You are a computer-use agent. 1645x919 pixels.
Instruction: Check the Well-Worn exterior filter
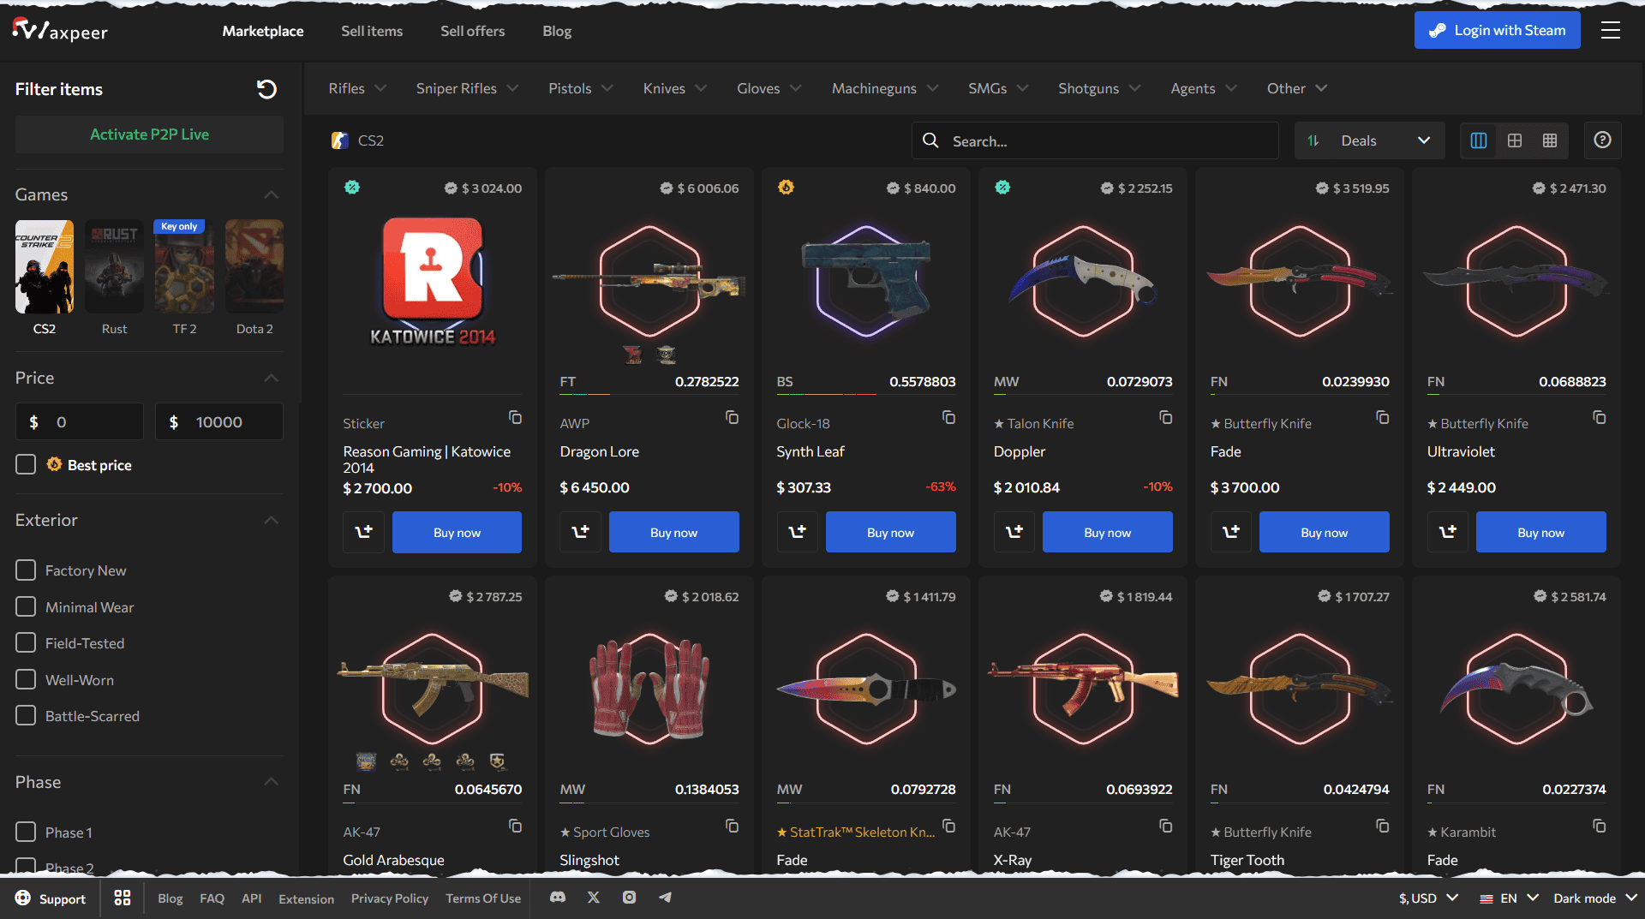pos(26,679)
